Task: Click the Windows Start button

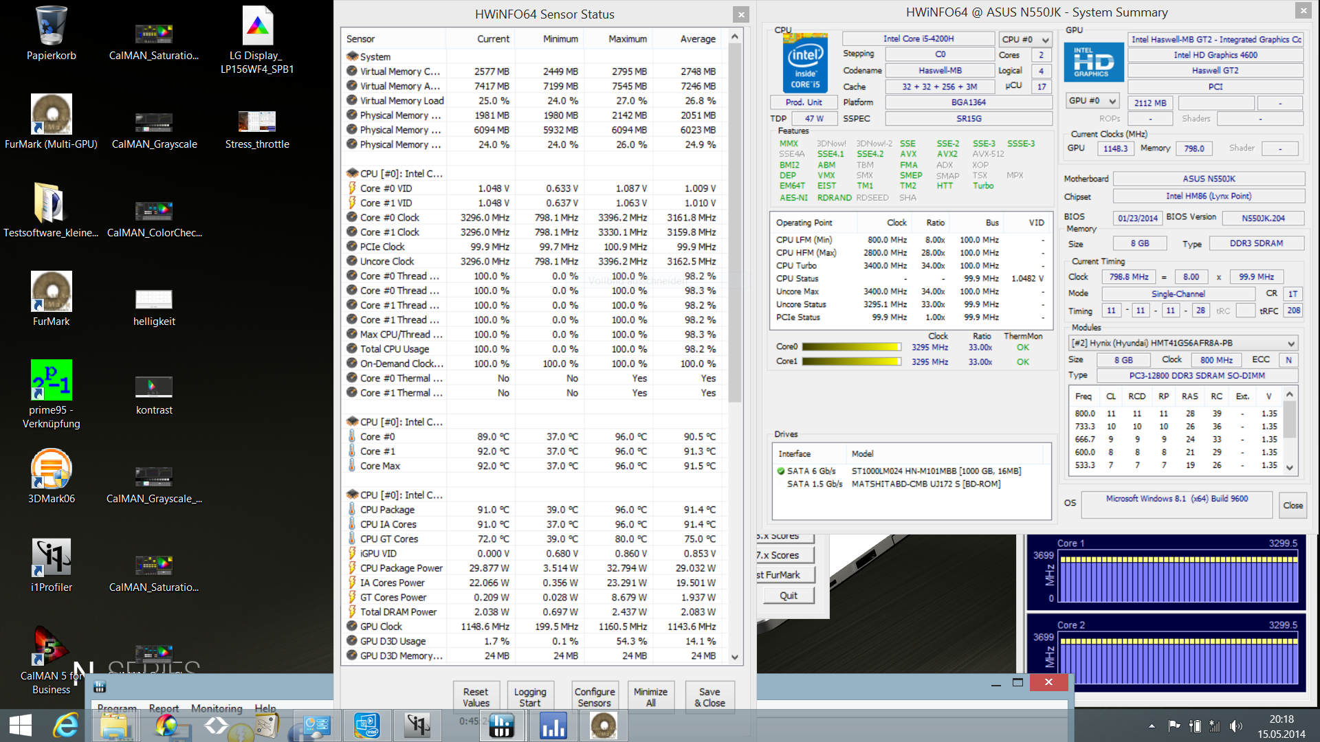Action: (x=21, y=726)
